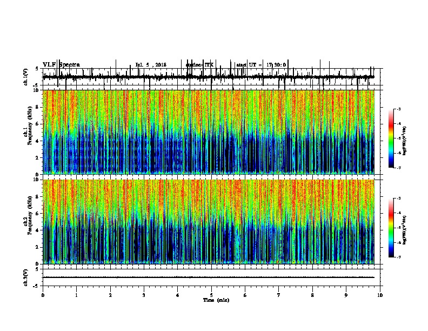Click the ch.3 flat voltage trace
428x331 pixels.
(x=209, y=277)
